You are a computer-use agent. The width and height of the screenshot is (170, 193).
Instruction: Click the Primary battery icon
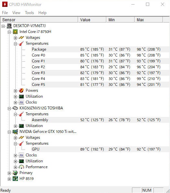click(x=15, y=173)
